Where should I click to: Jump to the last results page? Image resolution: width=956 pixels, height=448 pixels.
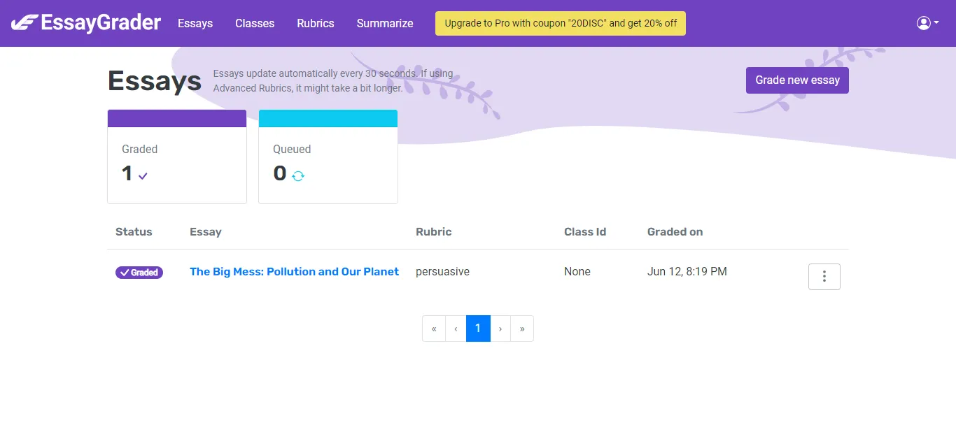coord(522,328)
